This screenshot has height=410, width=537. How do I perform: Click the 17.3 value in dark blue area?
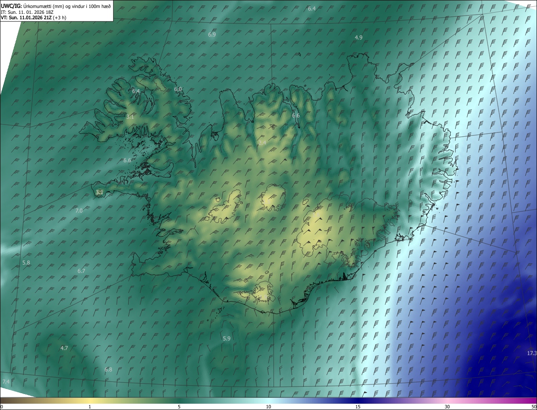click(532, 353)
